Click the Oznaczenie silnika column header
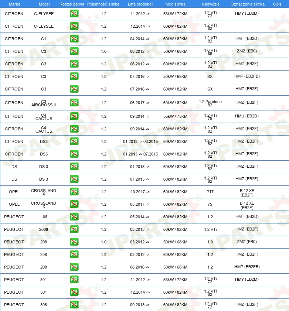Screen dimensions: 289x311 [x=248, y=4]
